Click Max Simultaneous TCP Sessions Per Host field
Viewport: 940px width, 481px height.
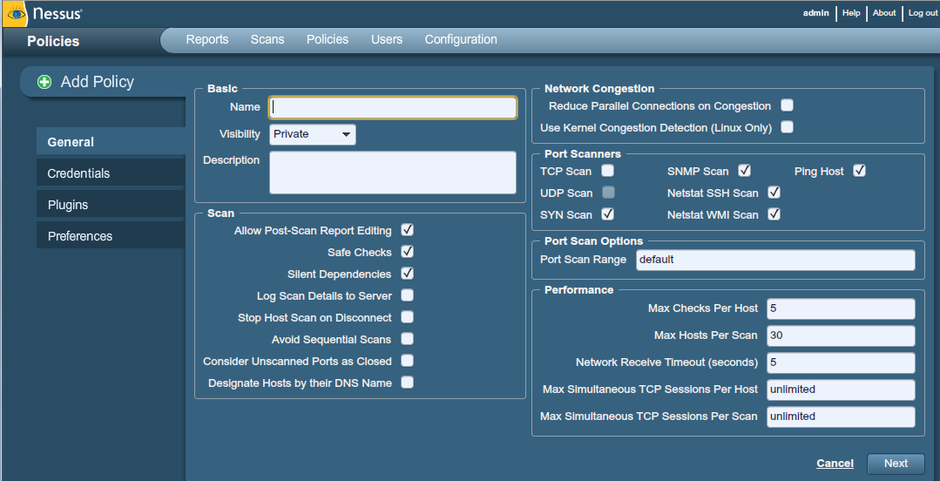[841, 390]
